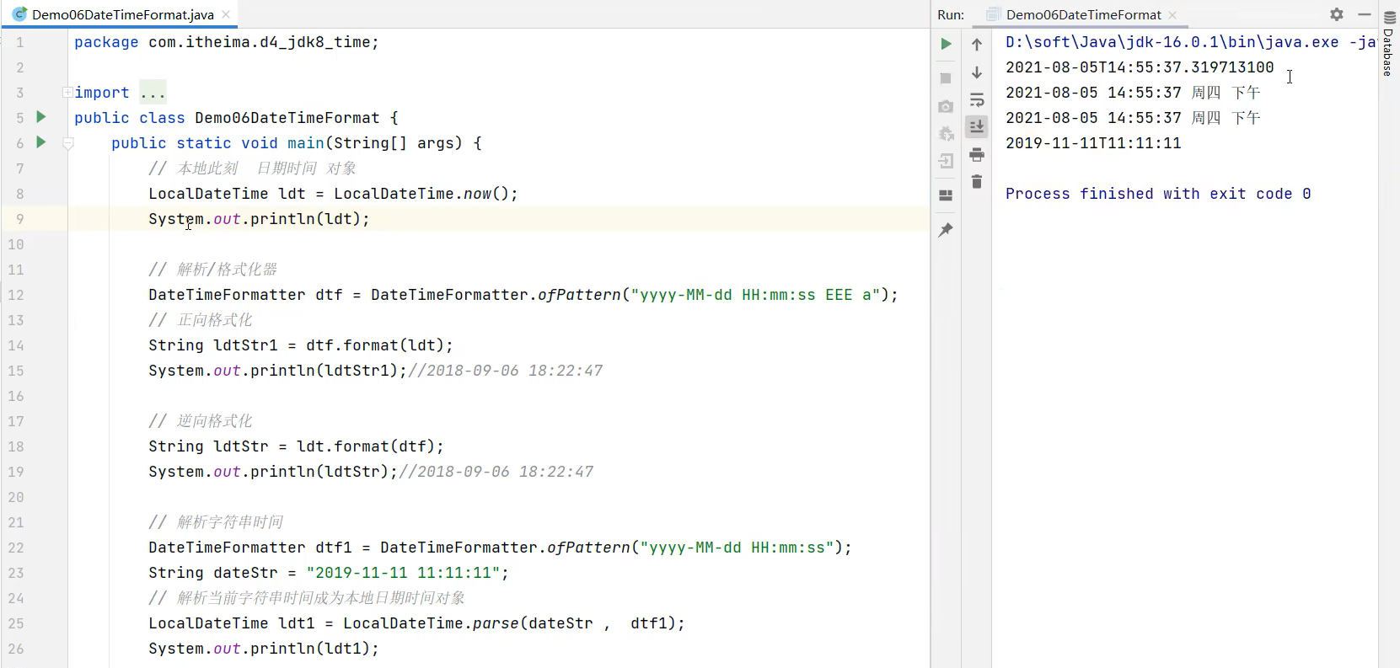This screenshot has width=1400, height=668.
Task: Toggle pin tab in Run panel
Action: coord(946,230)
